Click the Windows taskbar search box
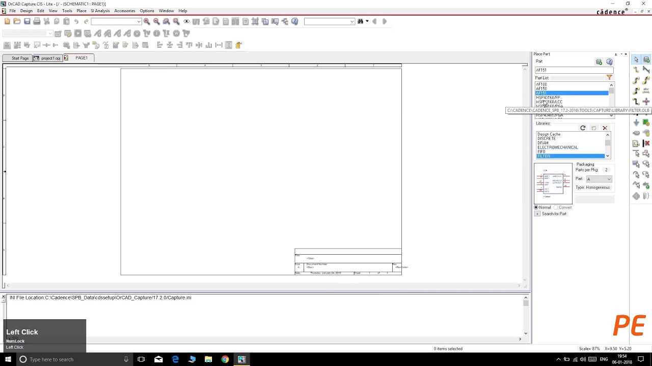Viewport: 652px width, 366px height. (74, 359)
